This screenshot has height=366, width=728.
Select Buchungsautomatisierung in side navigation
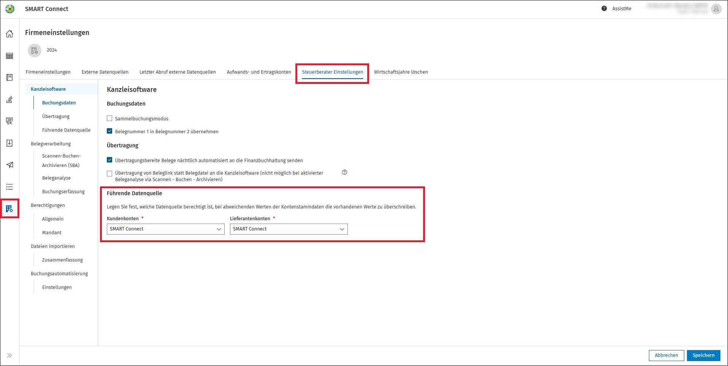pyautogui.click(x=59, y=274)
